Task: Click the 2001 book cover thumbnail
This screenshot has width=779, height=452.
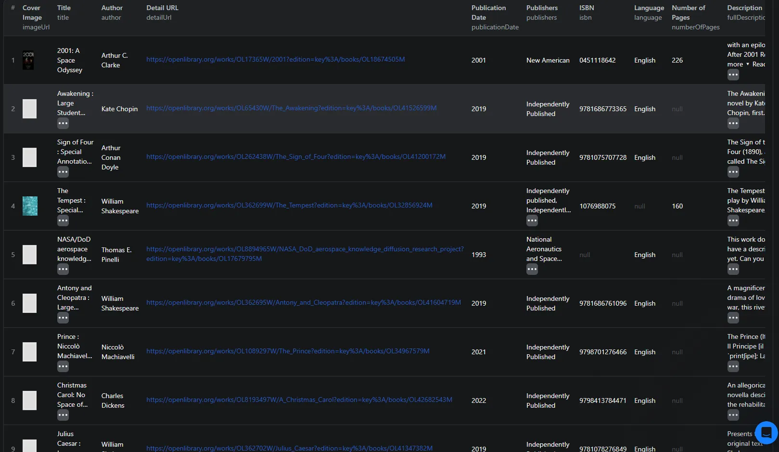Action: pyautogui.click(x=28, y=60)
